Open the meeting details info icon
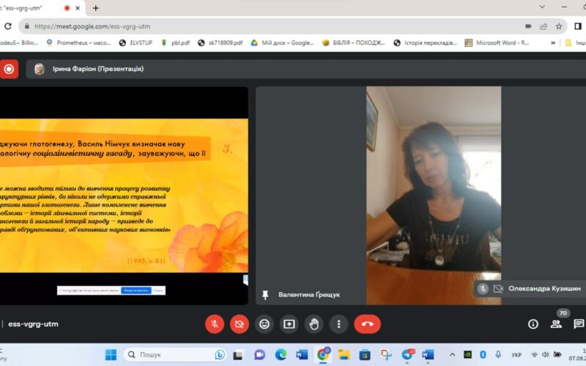The image size is (586, 366). pyautogui.click(x=533, y=324)
